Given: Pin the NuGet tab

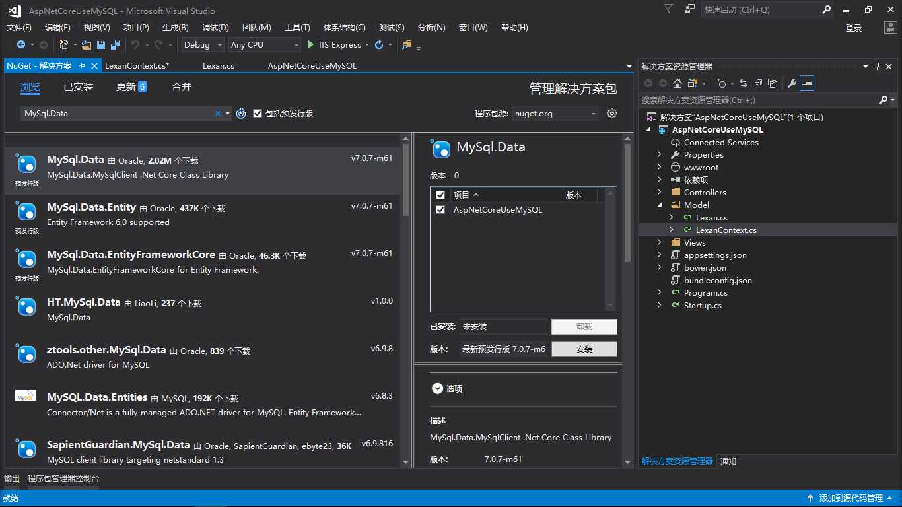Looking at the screenshot, I should [x=83, y=66].
